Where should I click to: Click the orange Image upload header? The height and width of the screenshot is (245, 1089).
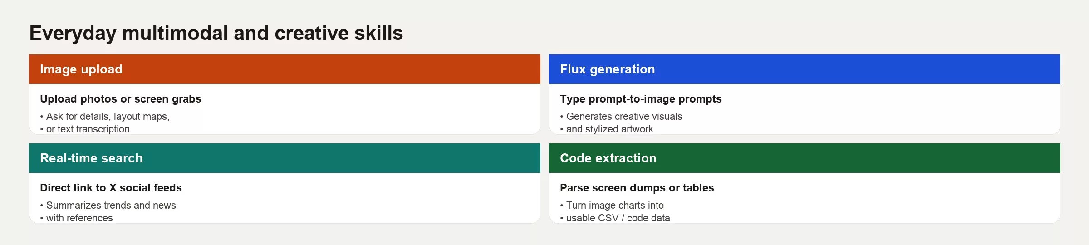point(285,69)
